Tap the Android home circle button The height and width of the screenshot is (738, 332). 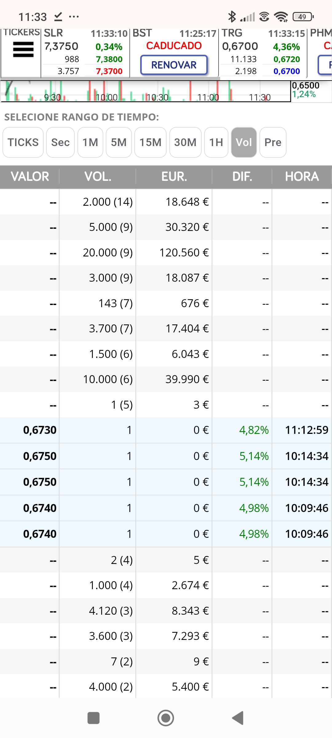(166, 718)
